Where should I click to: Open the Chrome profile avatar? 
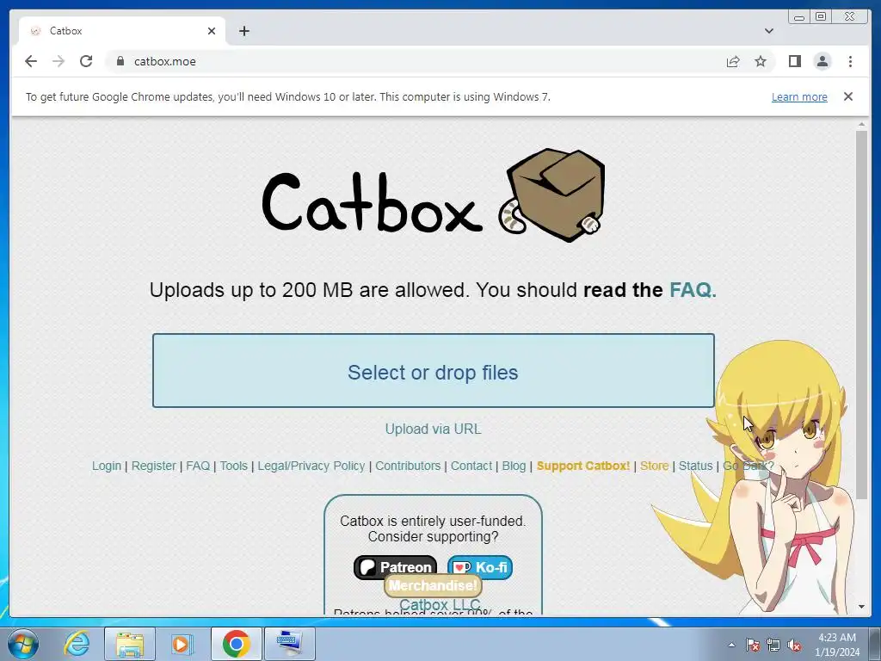coord(822,61)
